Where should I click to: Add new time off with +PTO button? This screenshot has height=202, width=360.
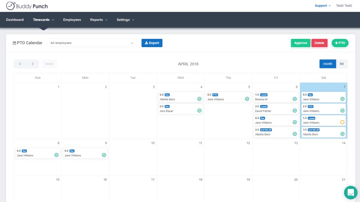tap(340, 43)
